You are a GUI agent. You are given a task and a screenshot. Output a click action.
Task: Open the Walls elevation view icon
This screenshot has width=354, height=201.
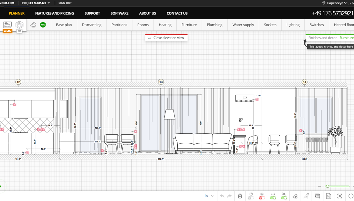pyautogui.click(x=7, y=25)
